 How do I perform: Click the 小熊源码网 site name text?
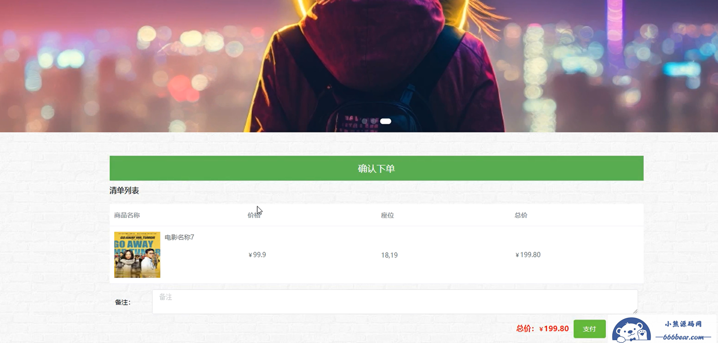click(x=683, y=324)
